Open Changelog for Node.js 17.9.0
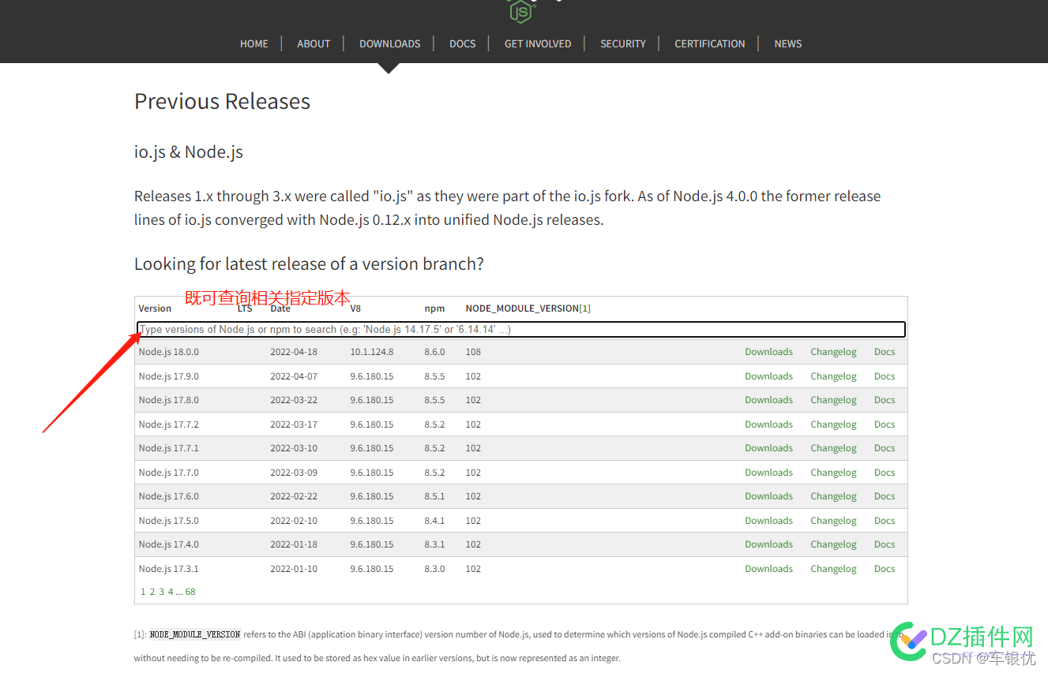Viewport: 1048px width, 673px height. (x=833, y=376)
